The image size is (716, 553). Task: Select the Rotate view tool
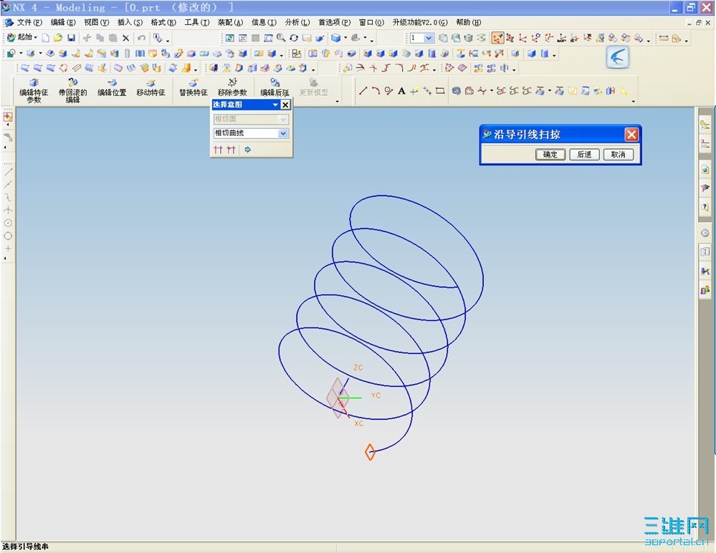pos(294,38)
